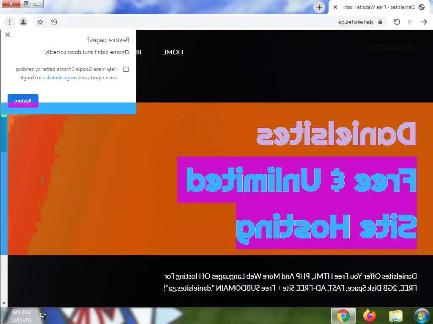Click the Danielsites logo in site header
The height and width of the screenshot is (324, 433).
coord(392,47)
